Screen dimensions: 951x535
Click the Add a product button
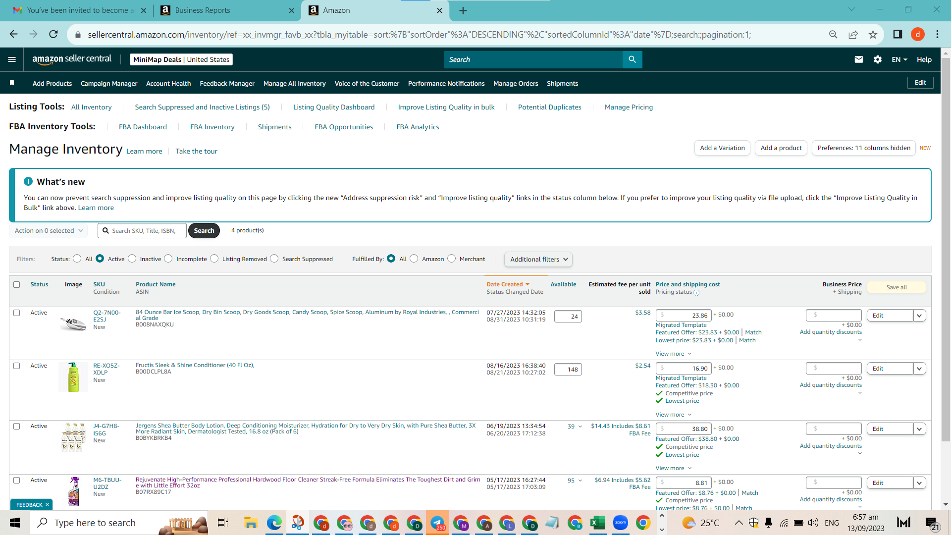pos(781,148)
